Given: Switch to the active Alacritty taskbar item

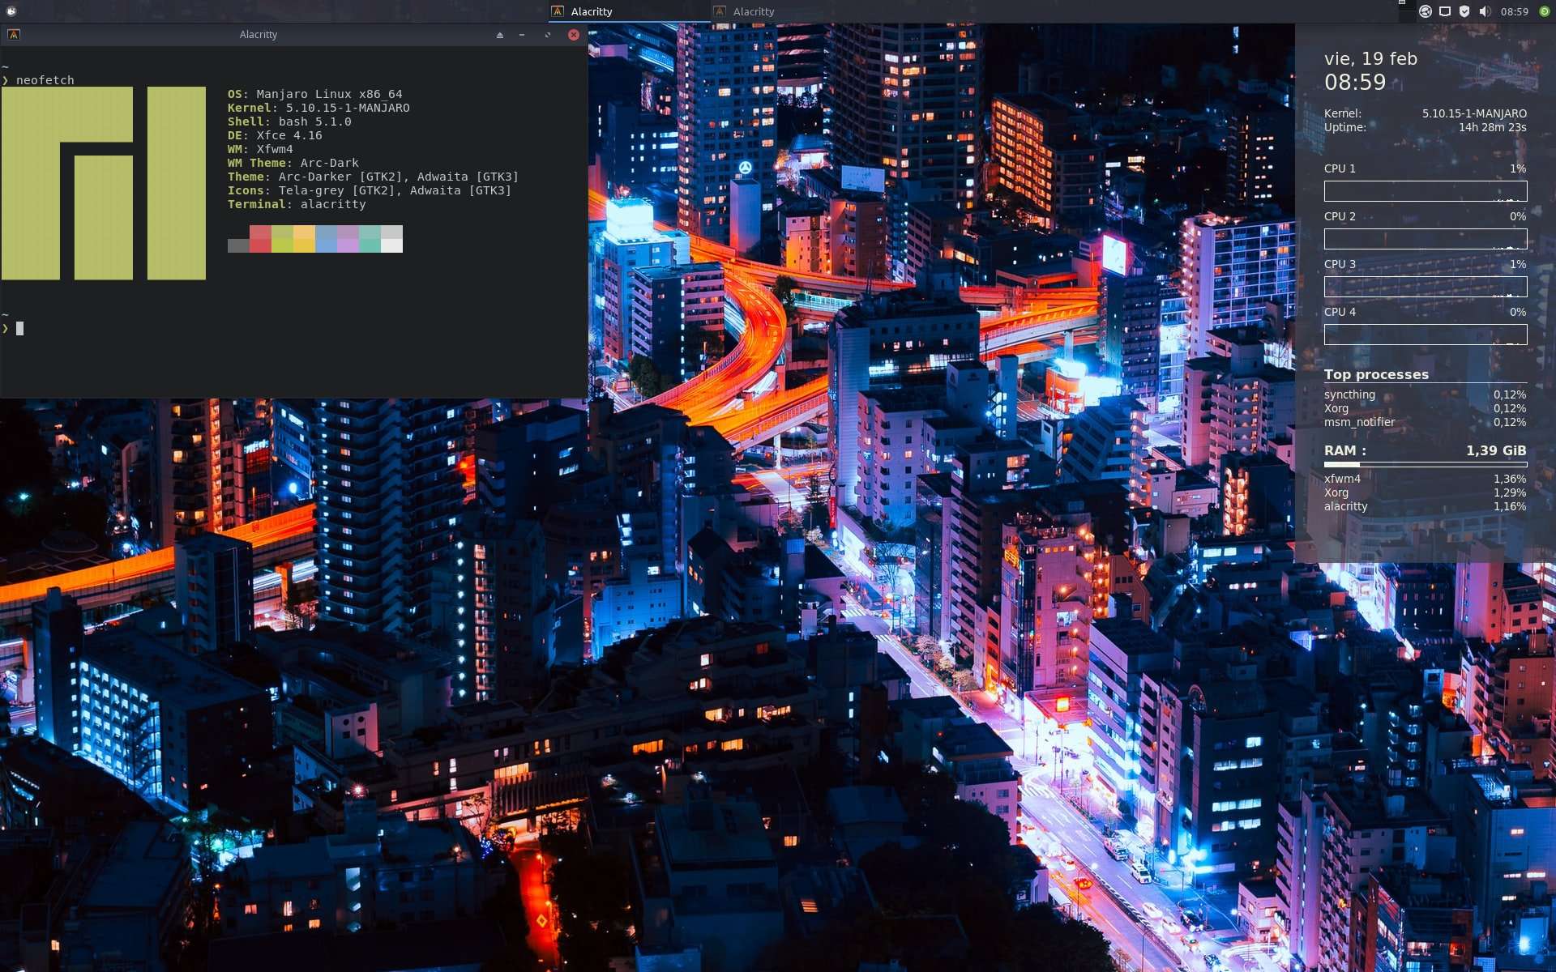Looking at the screenshot, I should (592, 11).
